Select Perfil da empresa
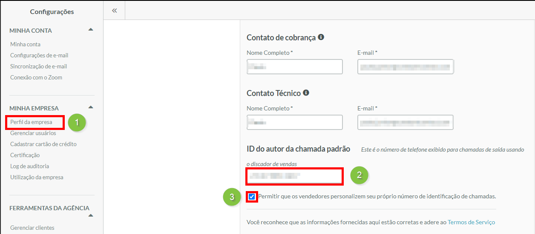 click(31, 122)
